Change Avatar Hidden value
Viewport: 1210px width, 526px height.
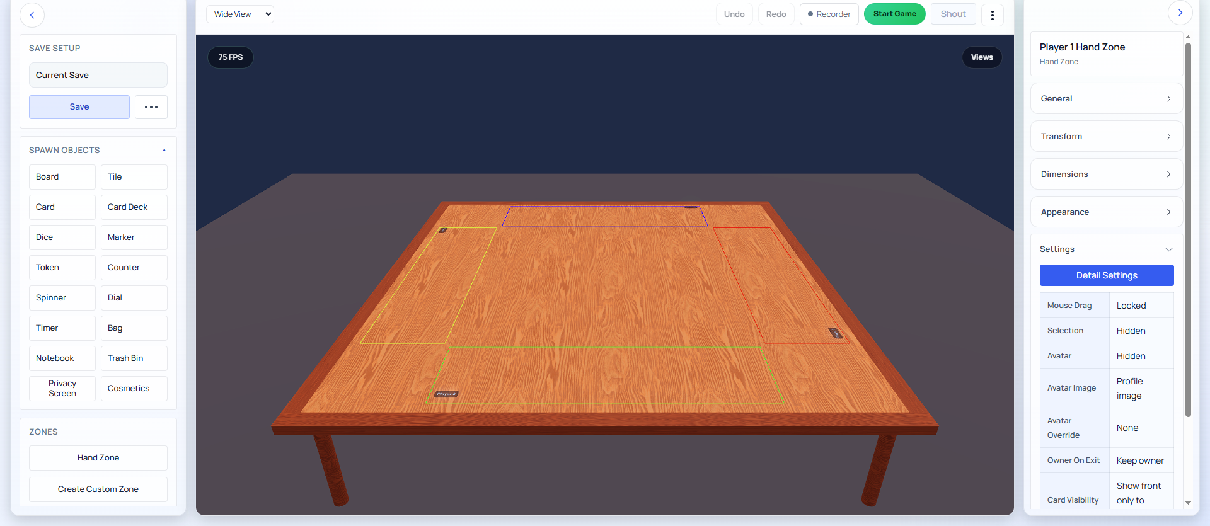tap(1141, 356)
